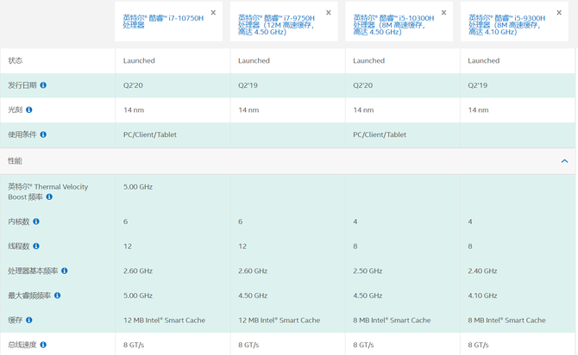The width and height of the screenshot is (578, 355).
Task: Remove i5-10300H from comparison
Action: (444, 13)
